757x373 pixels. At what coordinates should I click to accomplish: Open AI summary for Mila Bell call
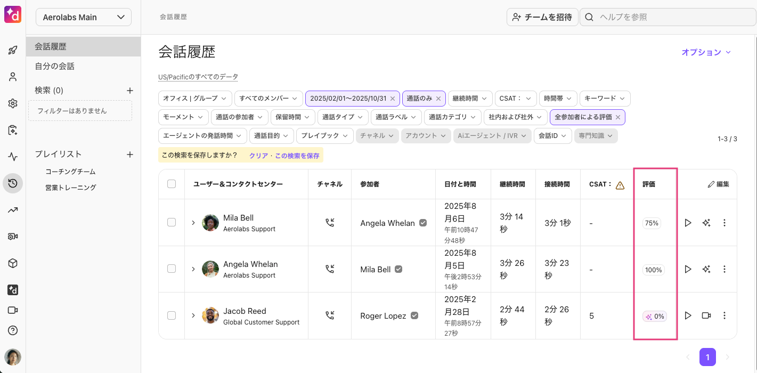coord(706,223)
